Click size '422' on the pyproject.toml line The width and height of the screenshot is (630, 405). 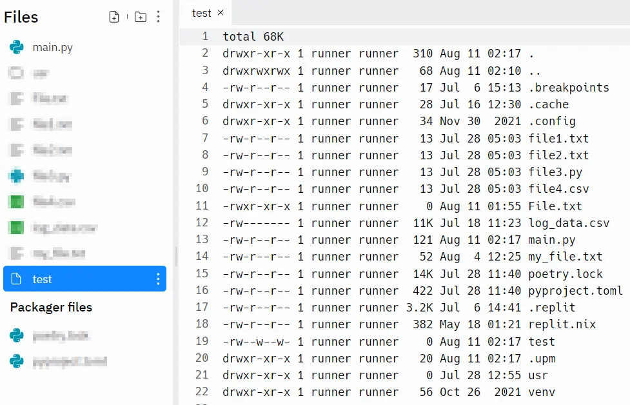point(422,291)
